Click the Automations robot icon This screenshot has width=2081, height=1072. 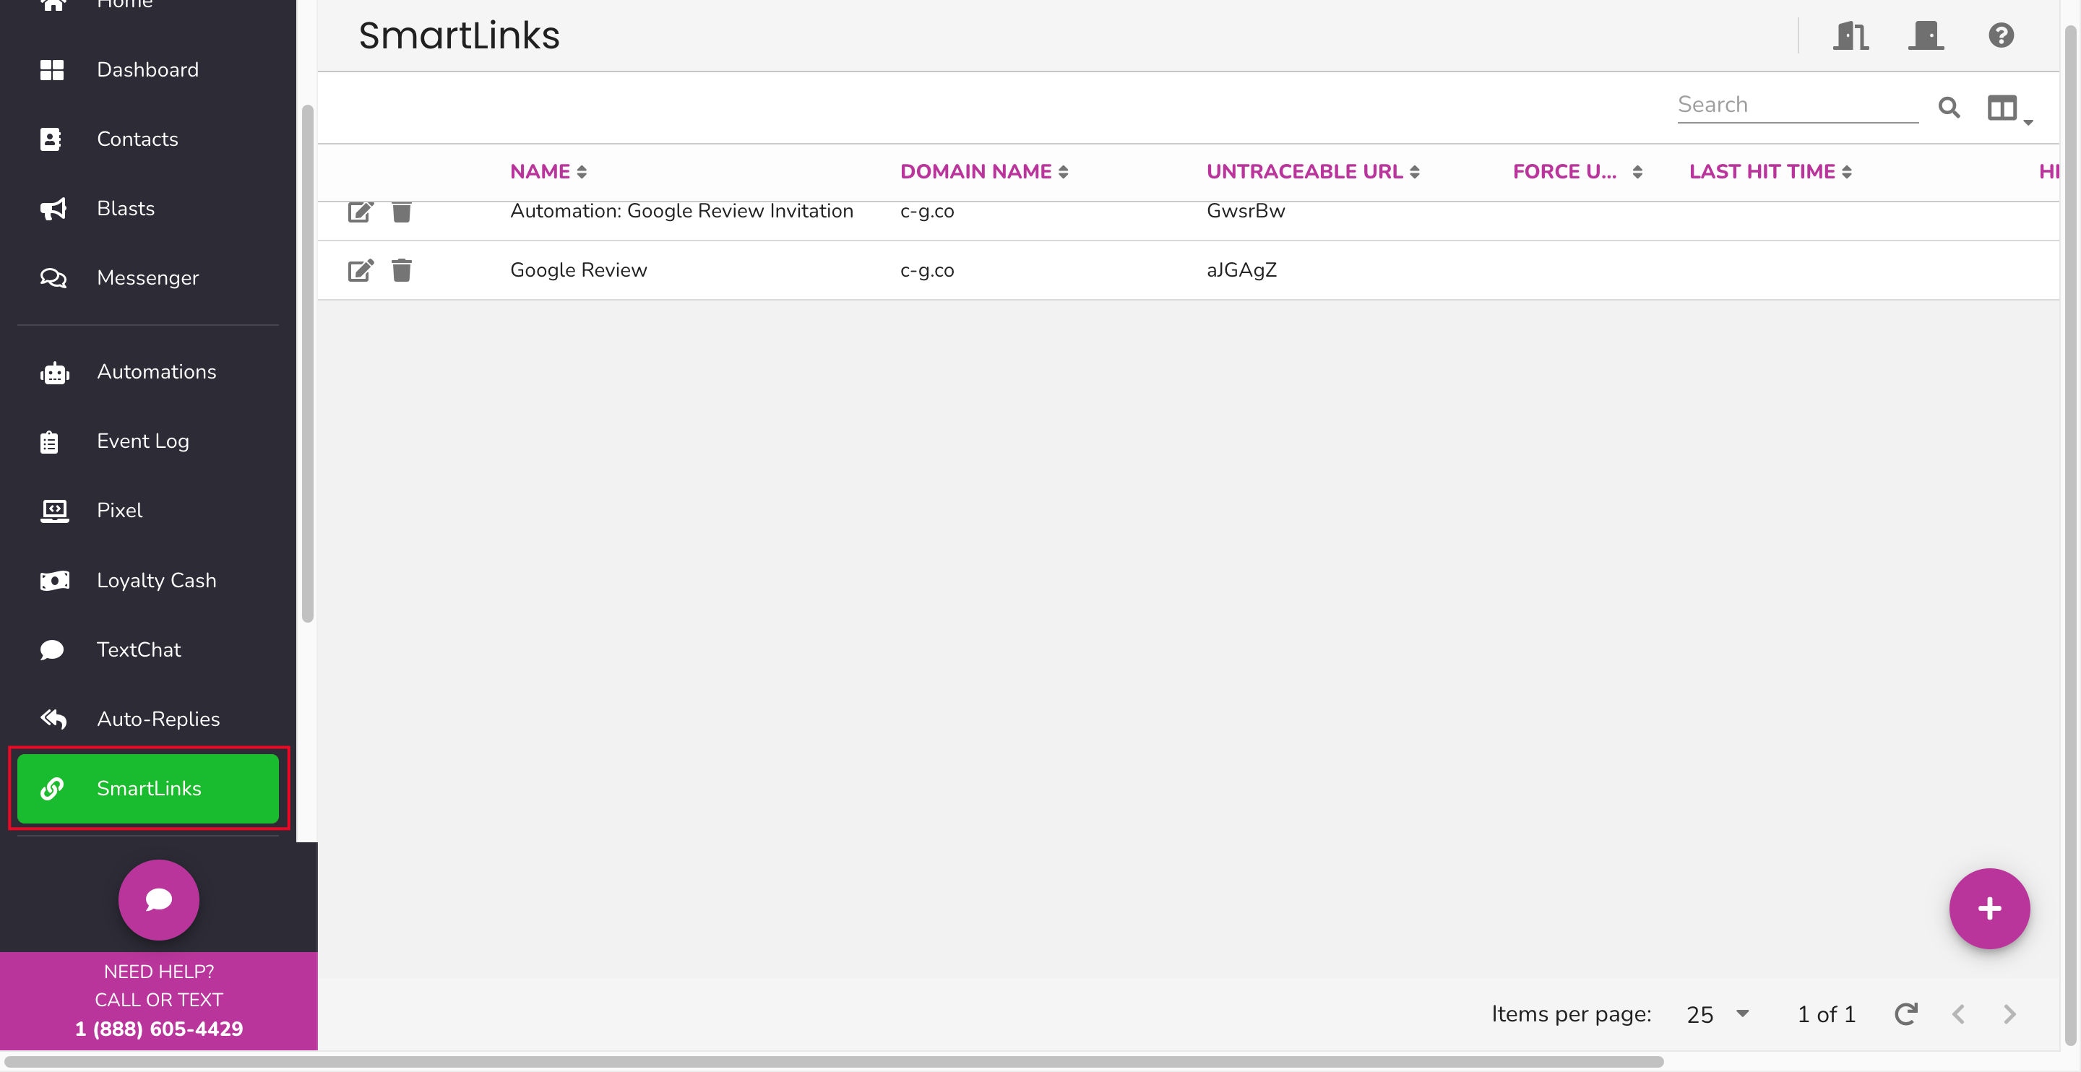(x=54, y=373)
